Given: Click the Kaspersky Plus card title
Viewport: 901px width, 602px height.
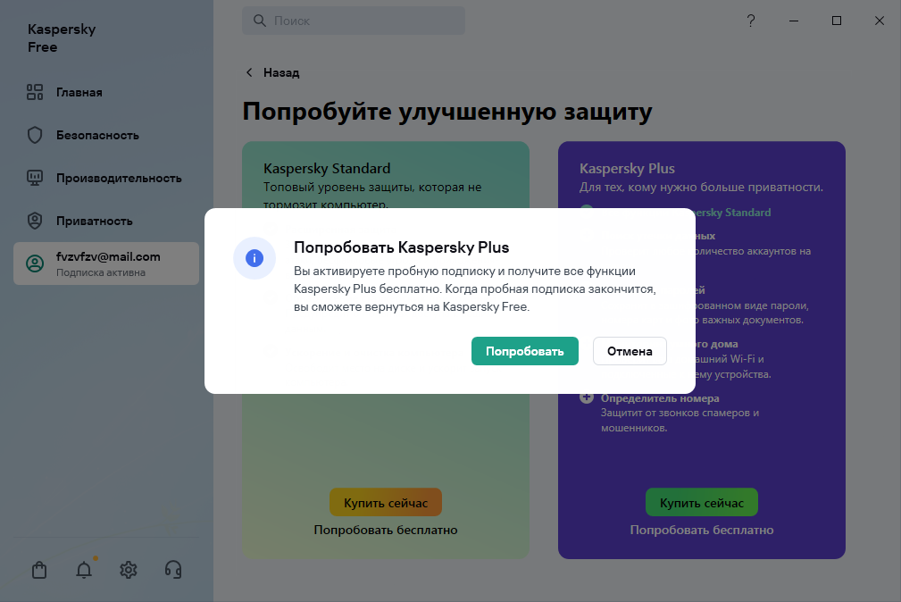Looking at the screenshot, I should coord(627,169).
